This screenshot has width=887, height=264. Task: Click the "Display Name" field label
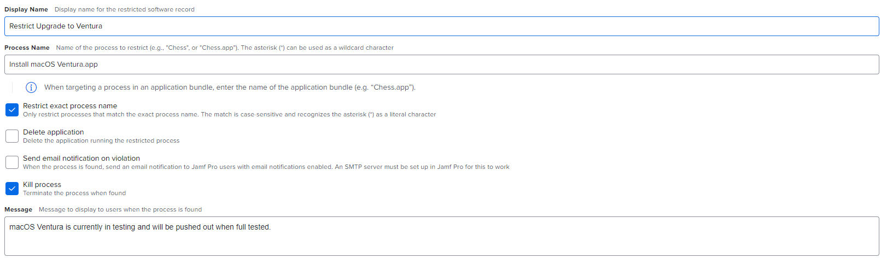[26, 9]
